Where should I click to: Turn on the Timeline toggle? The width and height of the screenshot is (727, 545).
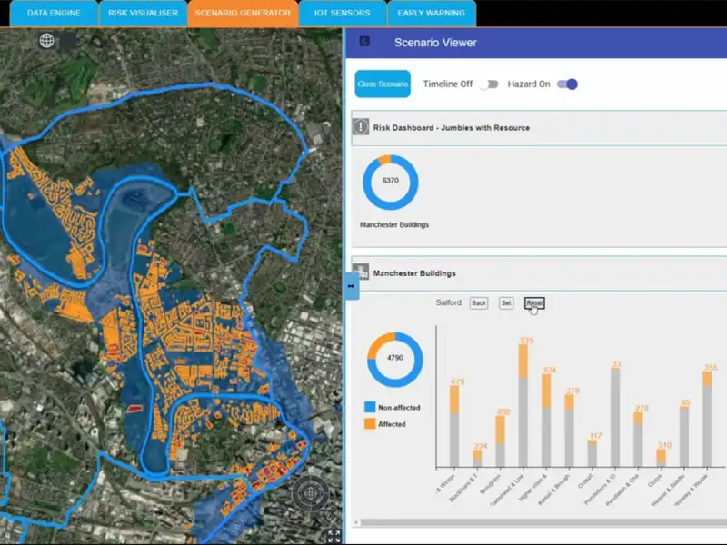pyautogui.click(x=490, y=84)
